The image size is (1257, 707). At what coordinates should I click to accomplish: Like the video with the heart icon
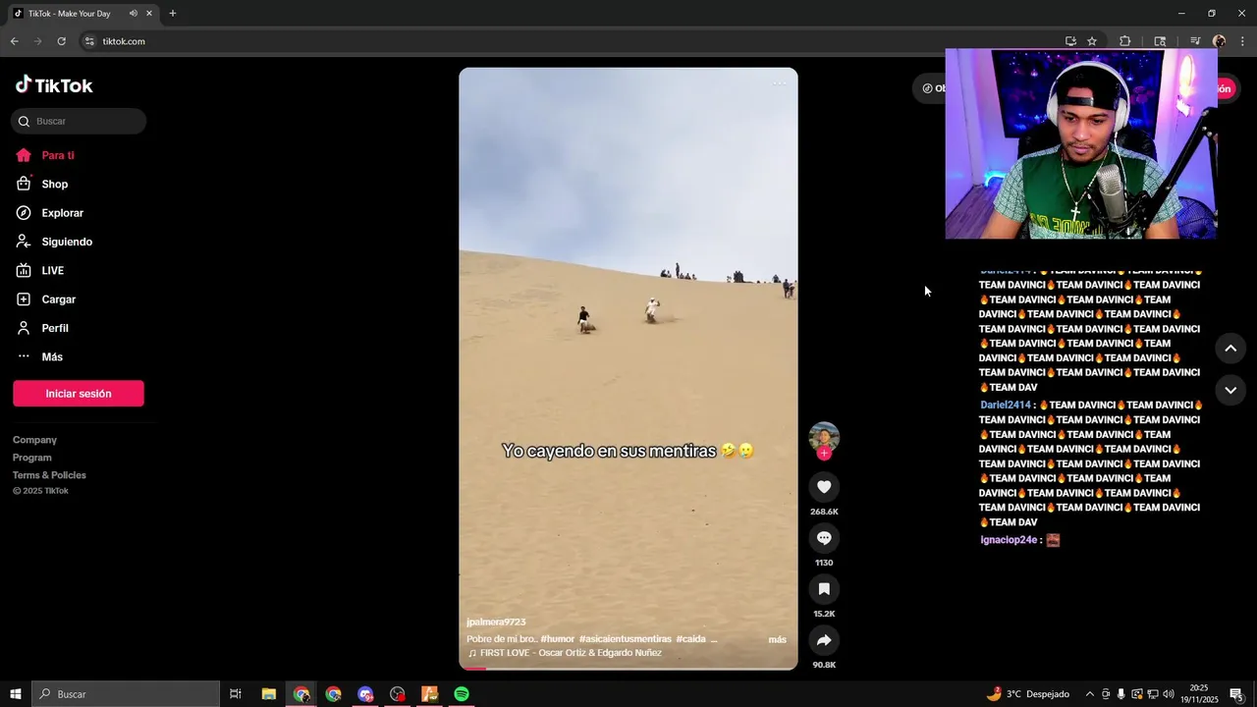[x=824, y=487]
